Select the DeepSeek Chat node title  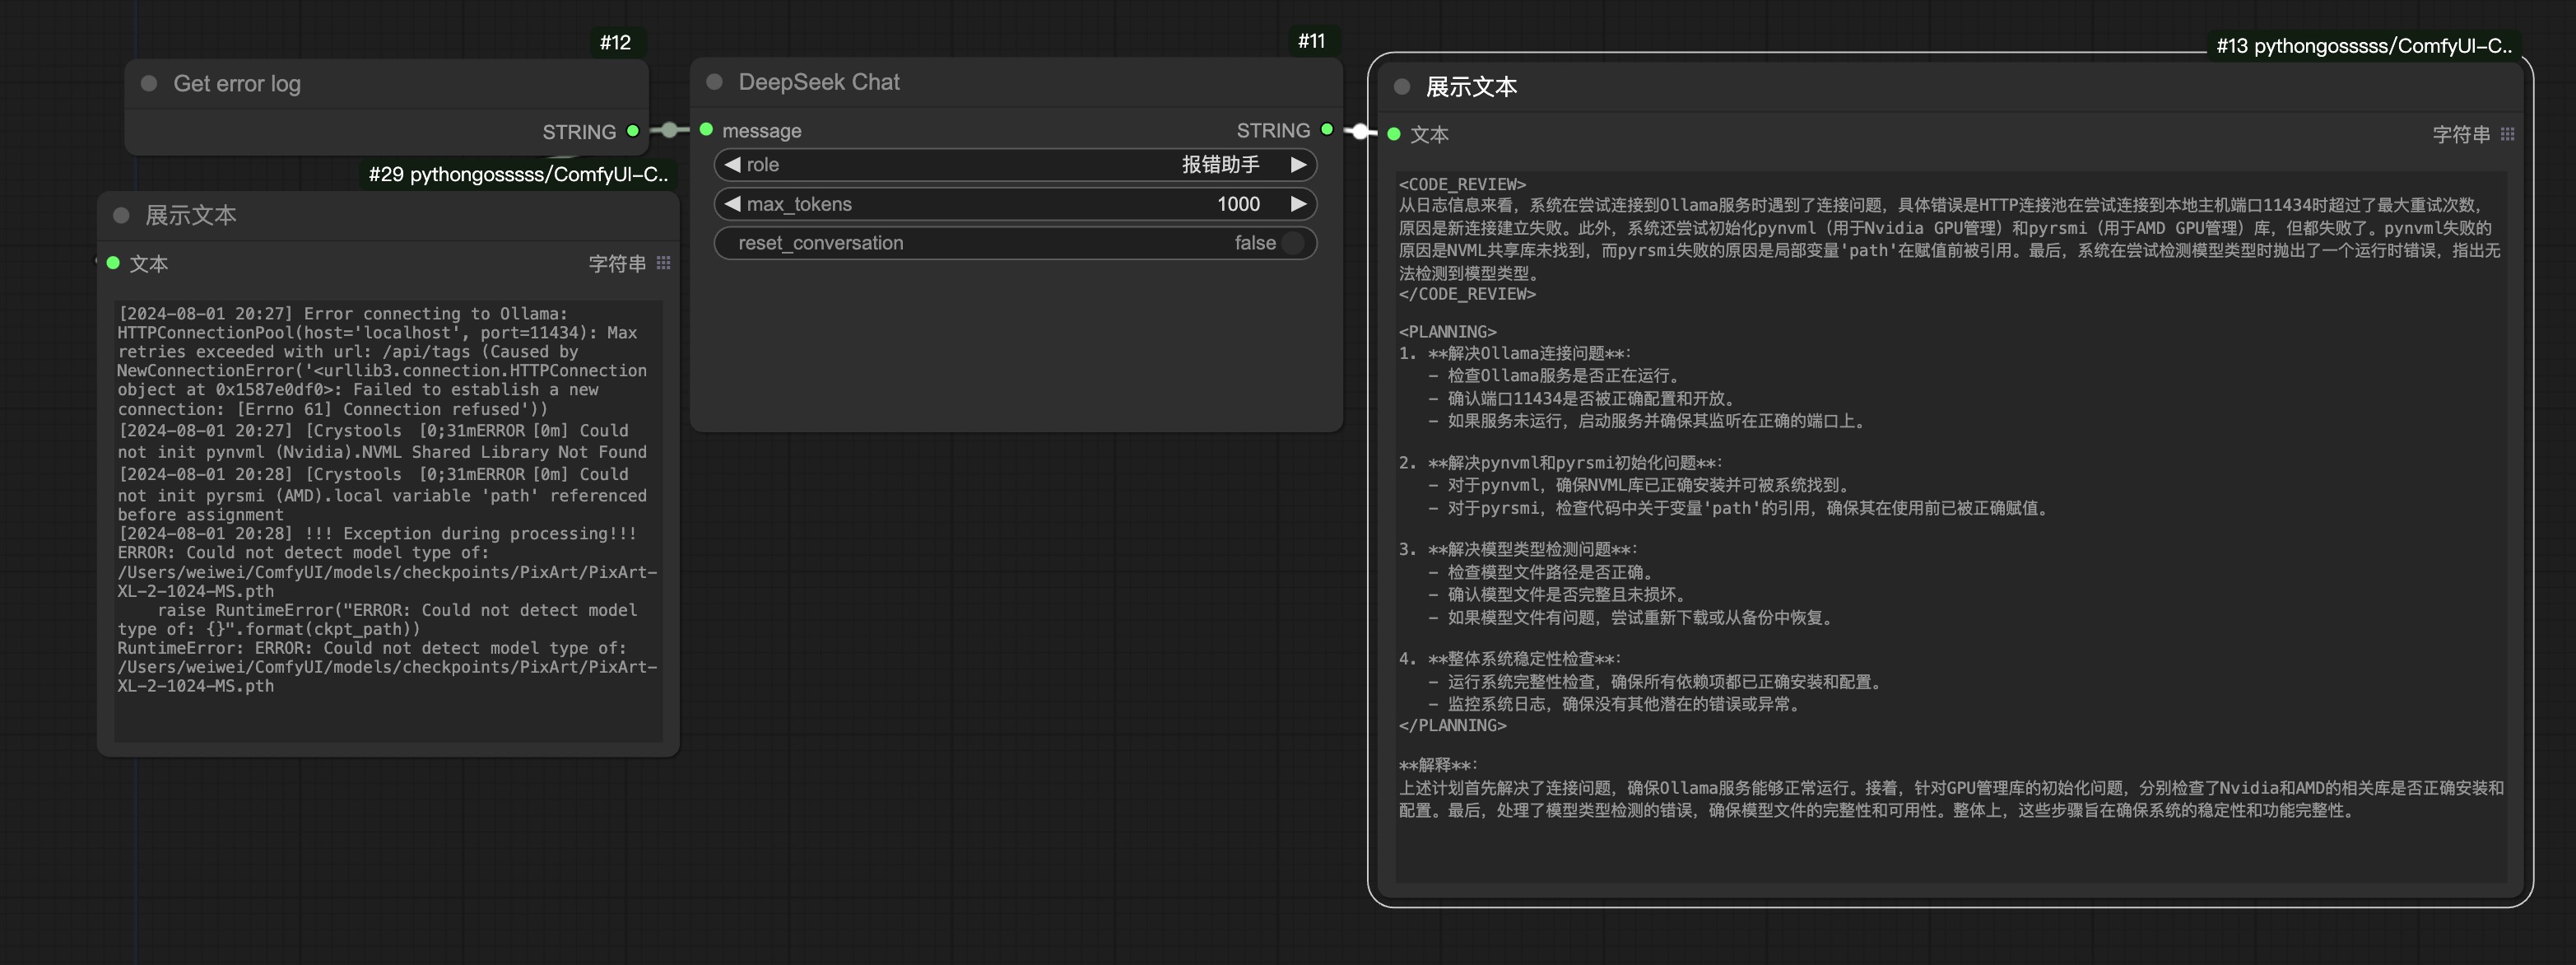click(819, 82)
